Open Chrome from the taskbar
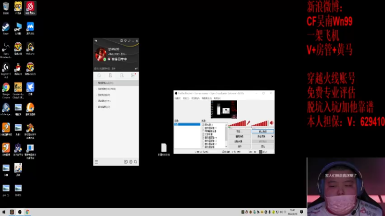The height and width of the screenshot is (216, 385). pyautogui.click(x=27, y=212)
